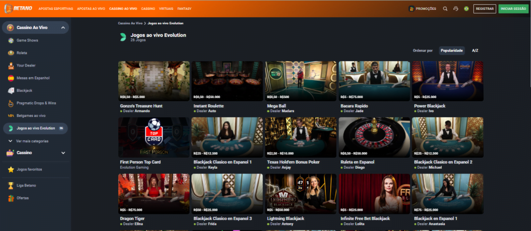531x231 pixels.
Task: Open the Ruleta en Espanol thumbnail
Action: [x=374, y=138]
